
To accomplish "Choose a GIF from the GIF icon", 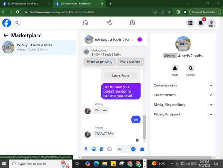I will 110,149.
